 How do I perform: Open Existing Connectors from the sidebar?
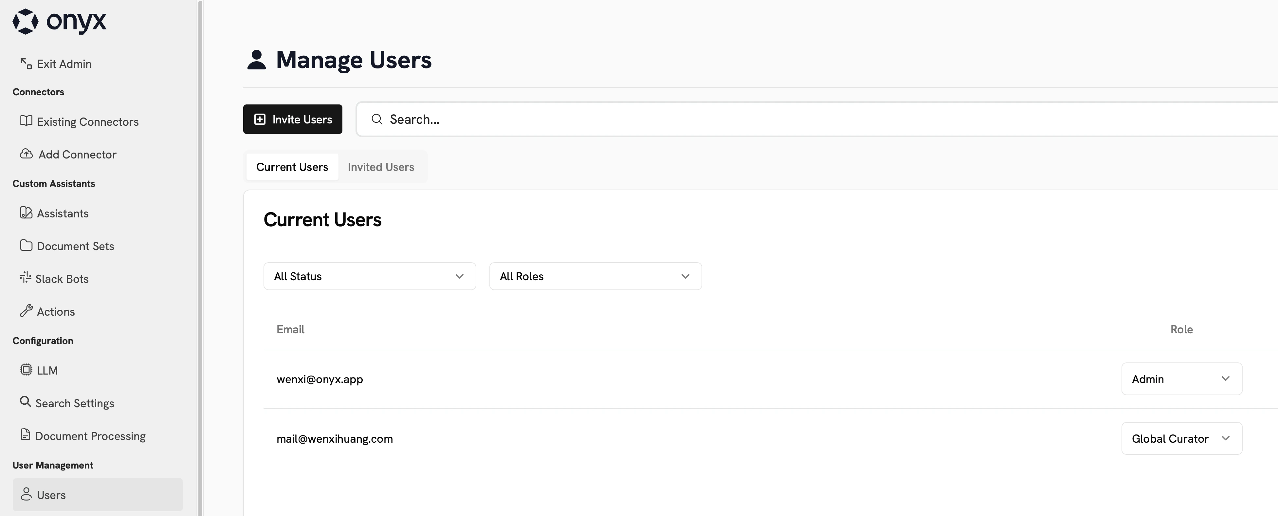pos(87,121)
